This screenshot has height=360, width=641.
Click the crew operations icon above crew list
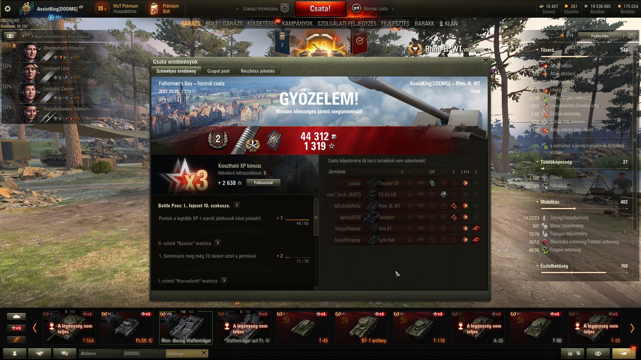tap(10, 36)
